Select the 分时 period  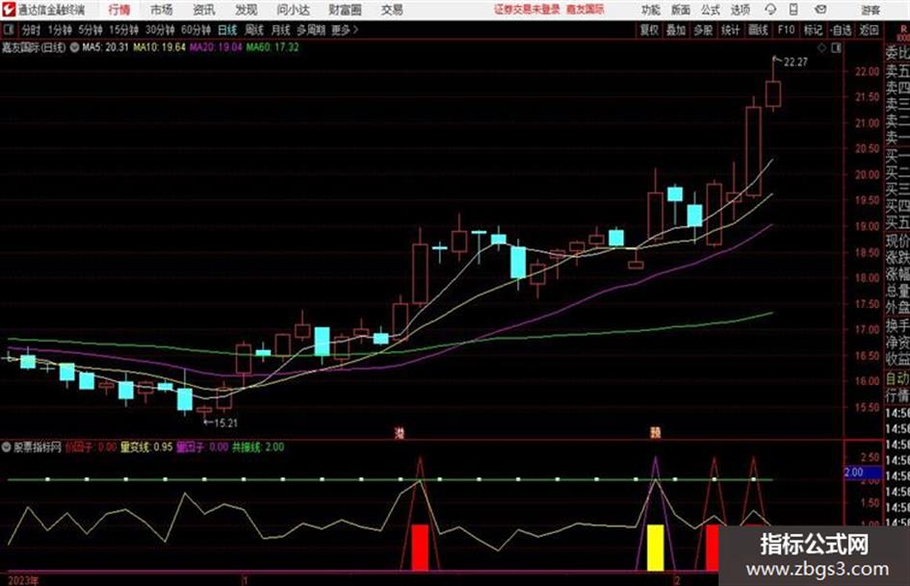click(31, 30)
